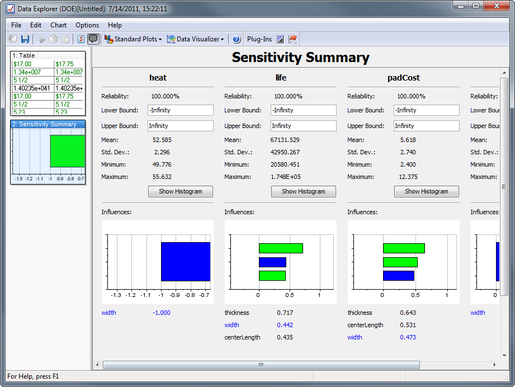Click the Save icon in toolbar
This screenshot has width=515, height=387.
click(25, 39)
